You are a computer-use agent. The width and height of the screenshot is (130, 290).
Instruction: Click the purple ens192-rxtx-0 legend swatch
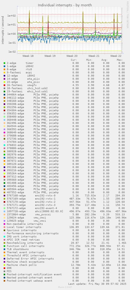pos(4,196)
